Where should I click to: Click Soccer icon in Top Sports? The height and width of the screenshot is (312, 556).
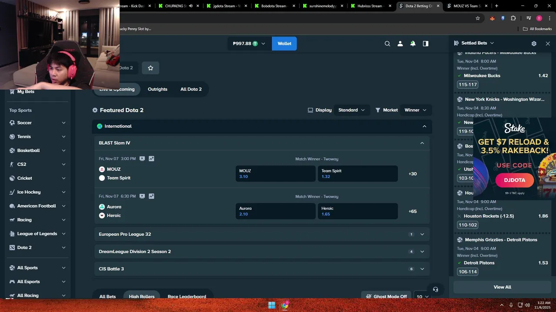12,123
